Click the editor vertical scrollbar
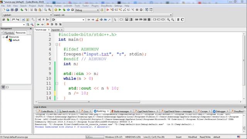 pyautogui.click(x=244, y=61)
